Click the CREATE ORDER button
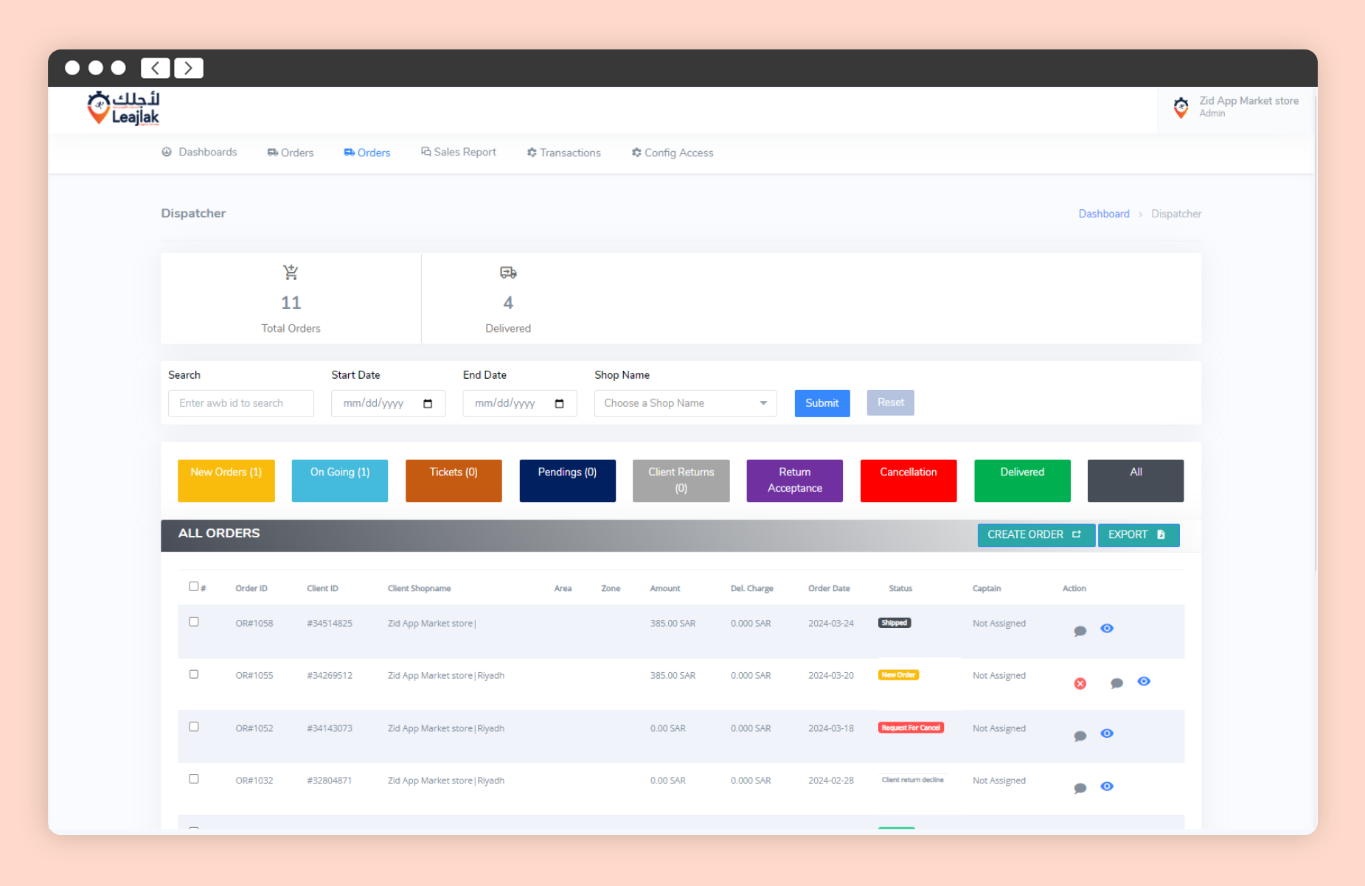The width and height of the screenshot is (1365, 886). point(1035,535)
